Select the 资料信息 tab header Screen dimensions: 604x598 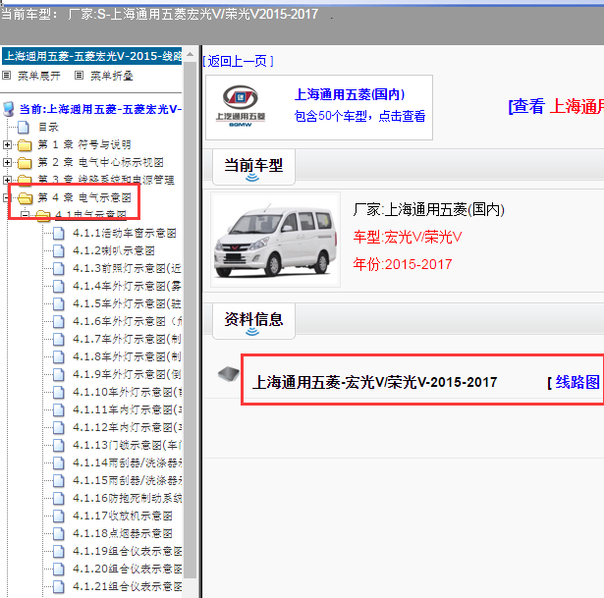point(253,320)
